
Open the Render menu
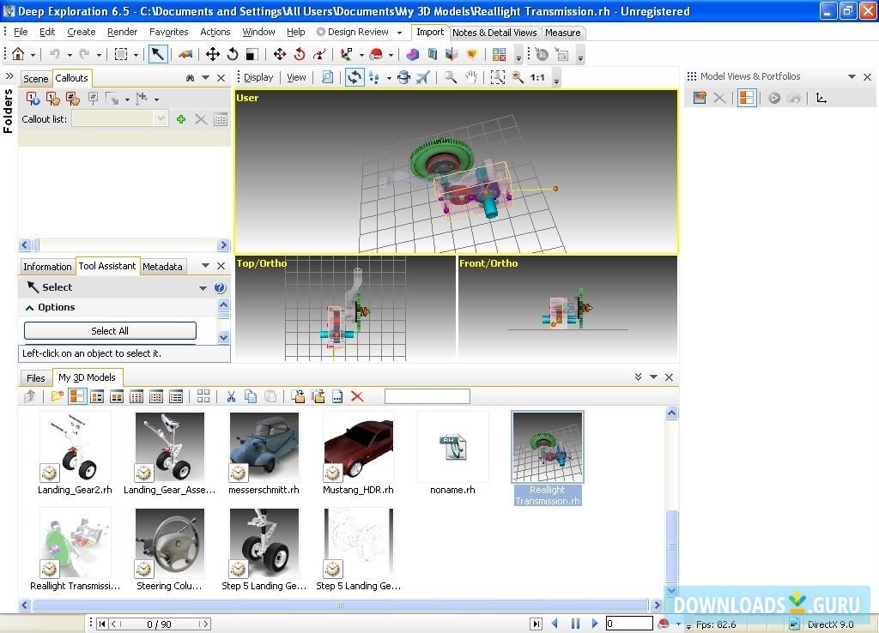point(122,32)
